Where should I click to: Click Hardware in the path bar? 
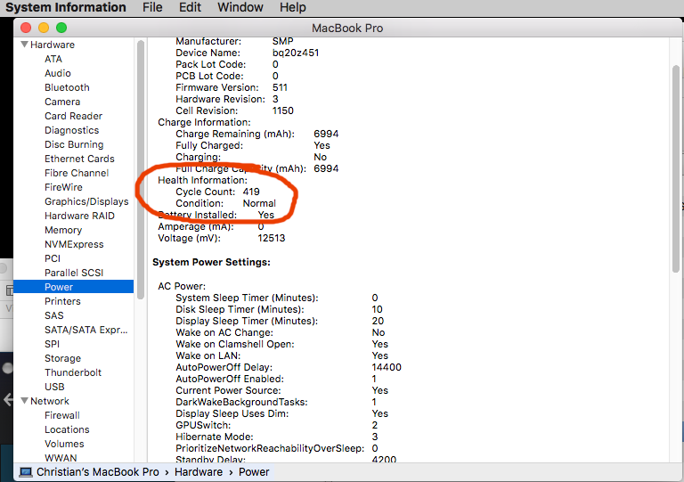click(x=199, y=472)
